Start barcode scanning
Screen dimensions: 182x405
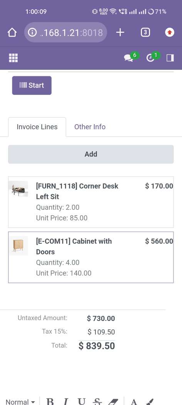tap(32, 85)
